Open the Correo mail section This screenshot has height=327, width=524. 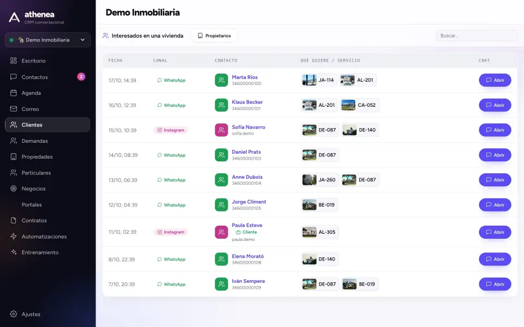point(30,109)
